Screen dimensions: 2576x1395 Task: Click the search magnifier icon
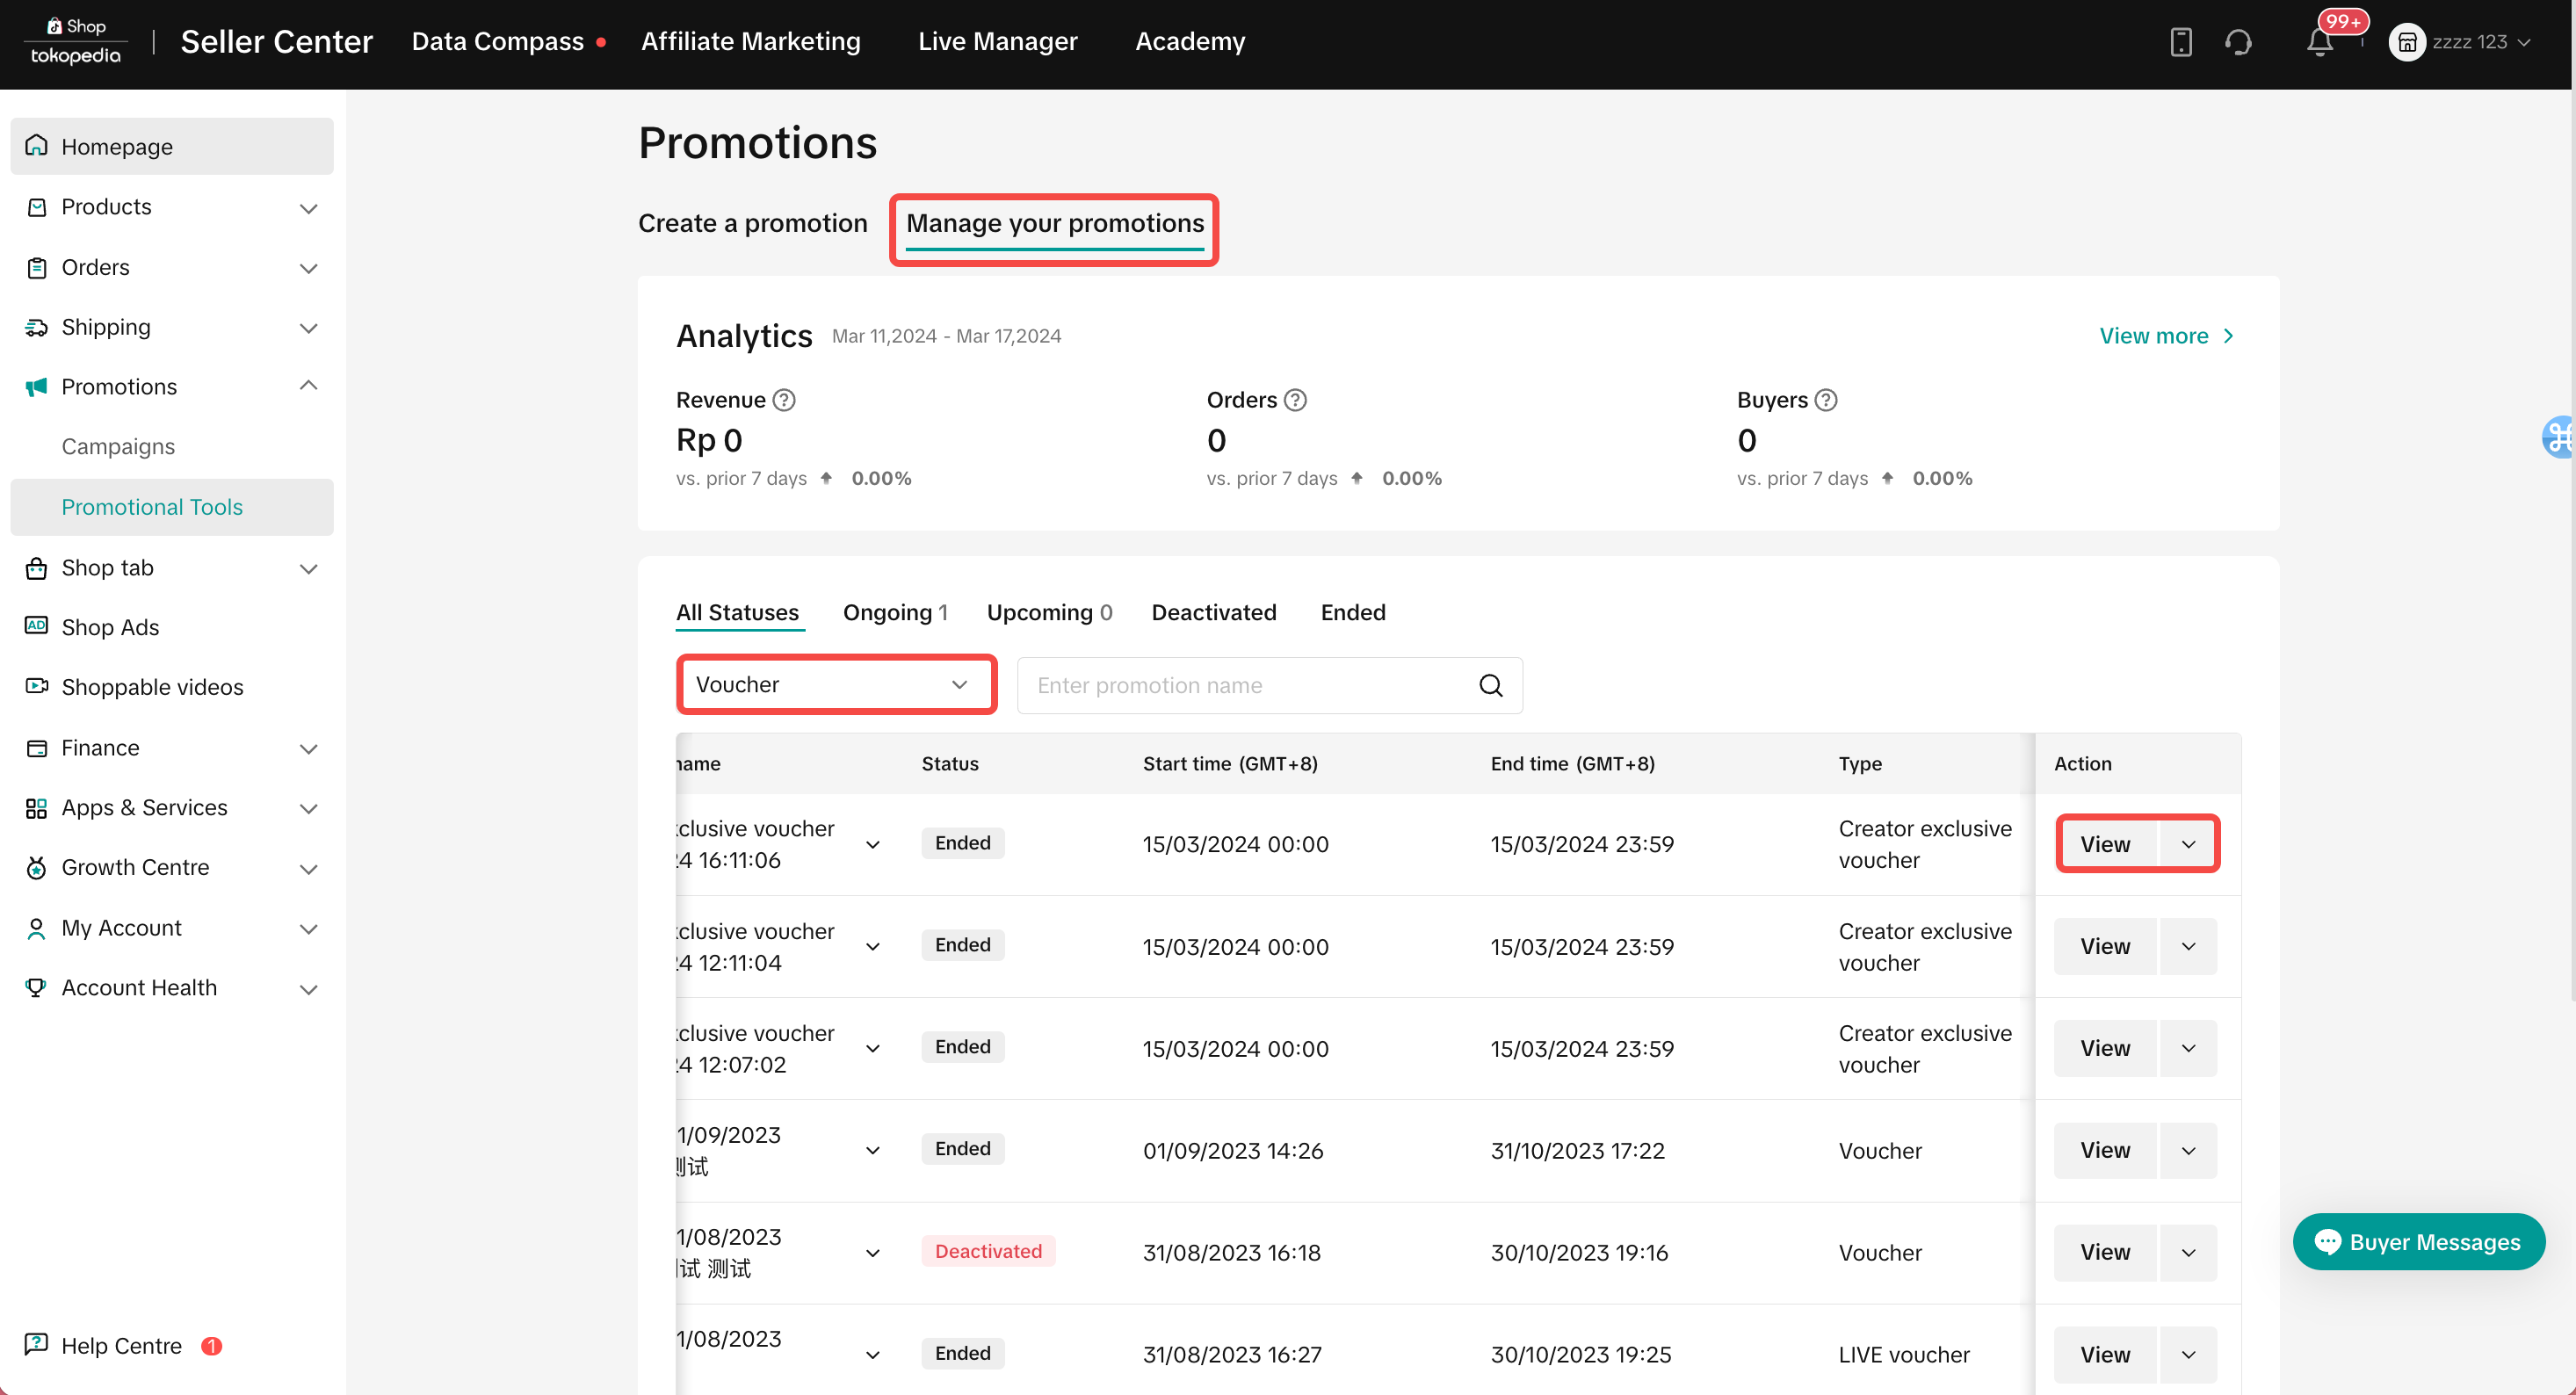point(1490,685)
